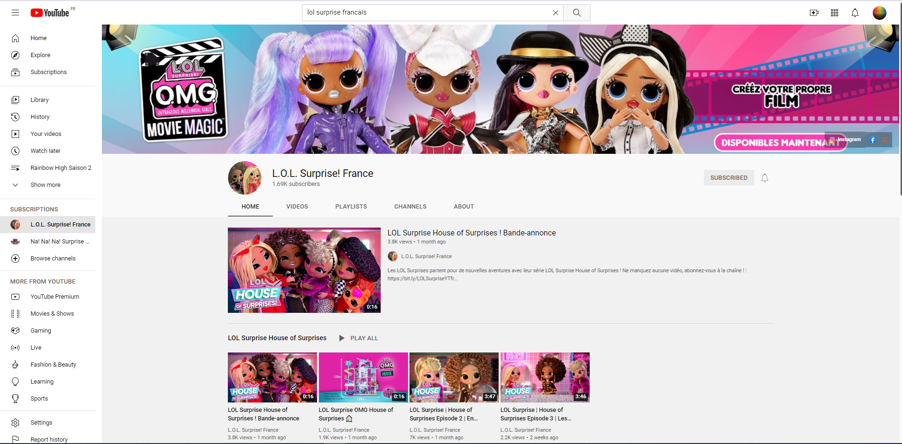
Task: Open YouTube Premium
Action: point(48,297)
